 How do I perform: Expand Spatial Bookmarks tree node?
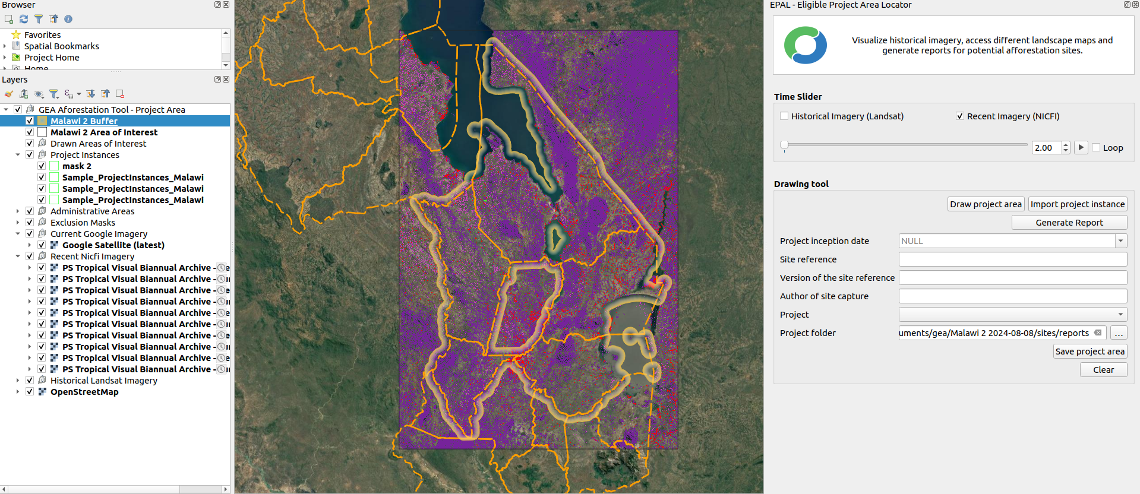pos(5,46)
